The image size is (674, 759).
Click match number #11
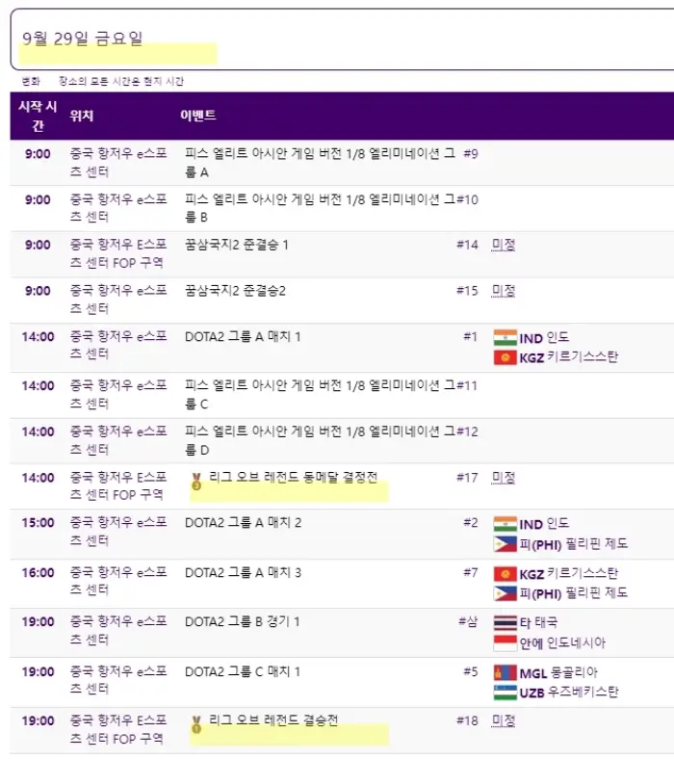click(x=468, y=386)
